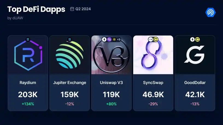Click the Ethereum badge on GoodDollar card
This screenshot has height=125, width=223.
tap(192, 39)
